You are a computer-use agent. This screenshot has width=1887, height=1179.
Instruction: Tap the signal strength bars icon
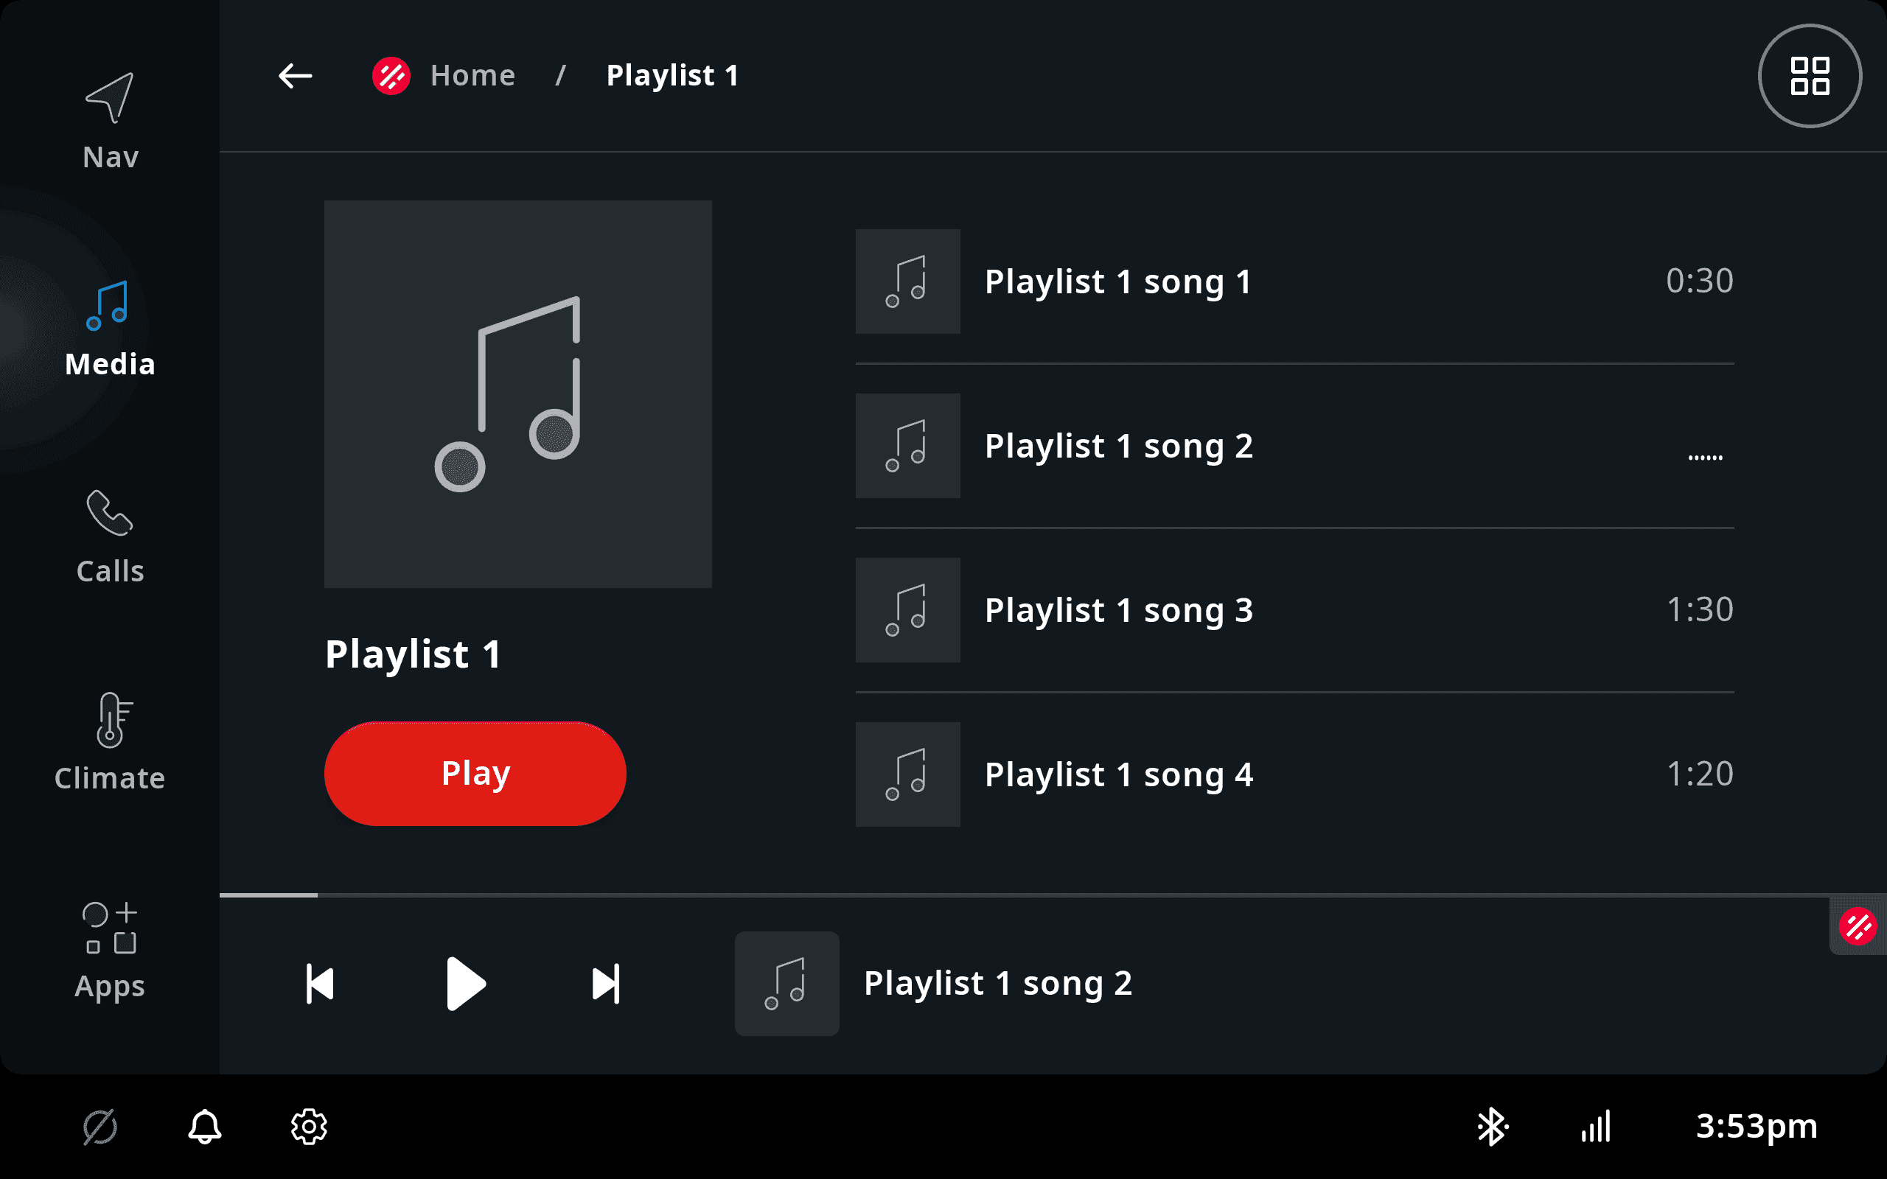pyautogui.click(x=1595, y=1127)
